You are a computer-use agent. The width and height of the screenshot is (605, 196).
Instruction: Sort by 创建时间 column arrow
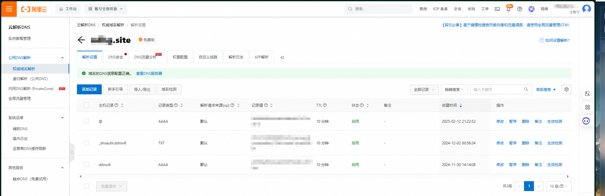pyautogui.click(x=461, y=105)
